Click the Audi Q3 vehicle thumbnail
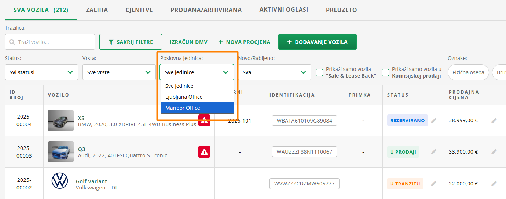The width and height of the screenshot is (506, 199). pos(61,152)
